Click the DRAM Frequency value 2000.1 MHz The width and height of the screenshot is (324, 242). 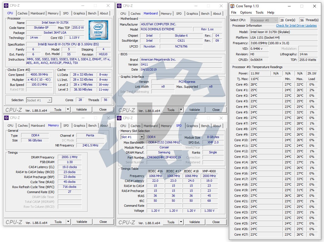[x=70, y=157]
